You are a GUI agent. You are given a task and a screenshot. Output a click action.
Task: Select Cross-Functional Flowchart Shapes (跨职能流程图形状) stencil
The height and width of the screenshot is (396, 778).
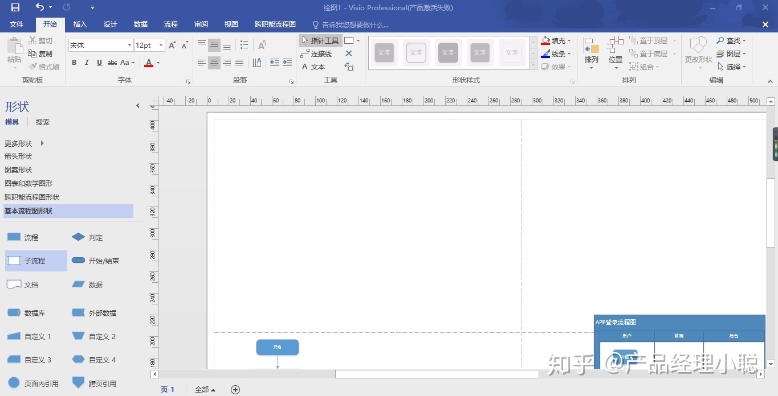click(32, 197)
